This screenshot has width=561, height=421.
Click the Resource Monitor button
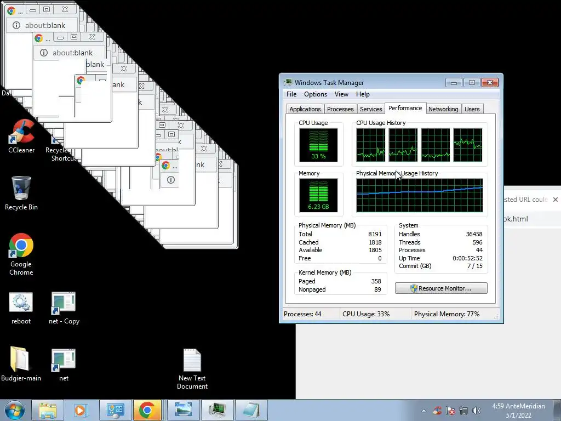coord(441,288)
